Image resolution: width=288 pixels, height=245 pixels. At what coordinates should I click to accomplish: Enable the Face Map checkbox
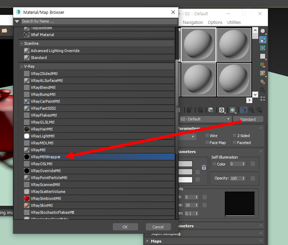tap(207, 143)
